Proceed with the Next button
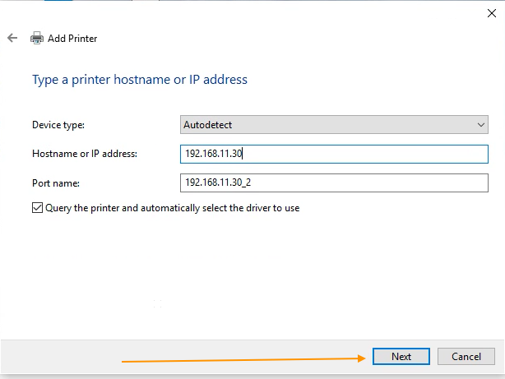Screen dimensions: 505x379 [401, 357]
